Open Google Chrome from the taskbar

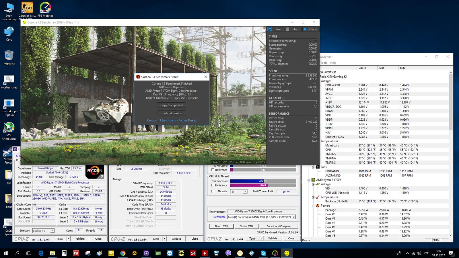click(123, 253)
